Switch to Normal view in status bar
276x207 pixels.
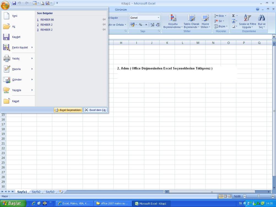click(x=221, y=196)
